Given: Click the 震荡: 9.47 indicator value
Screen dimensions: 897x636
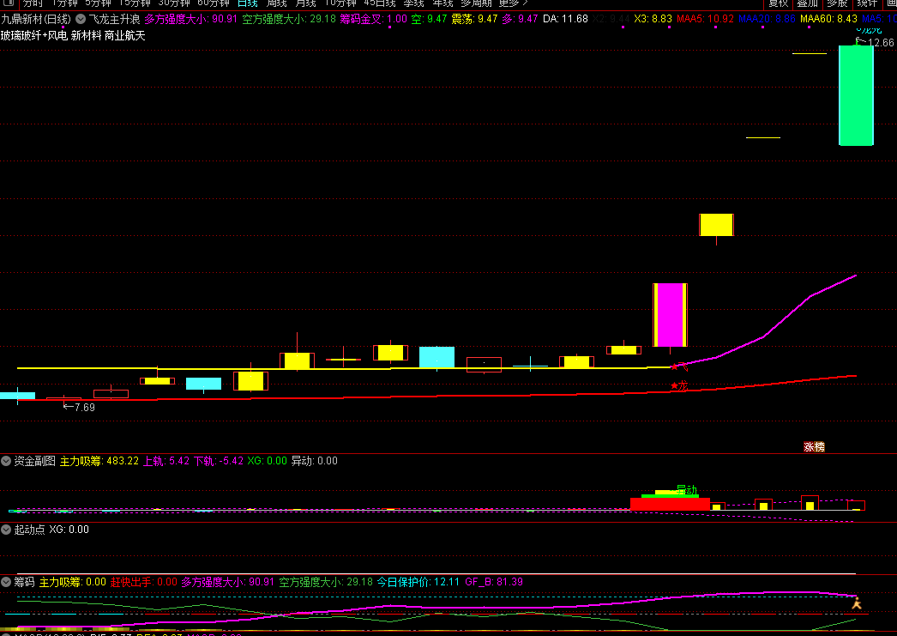Looking at the screenshot, I should point(474,19).
